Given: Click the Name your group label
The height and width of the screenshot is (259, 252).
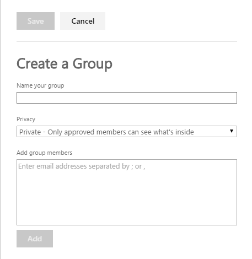Looking at the screenshot, I should click(40, 85).
